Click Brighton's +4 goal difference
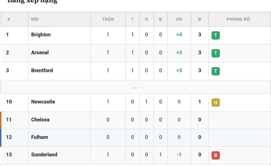Screen dimensions: 271x166 [179, 35]
